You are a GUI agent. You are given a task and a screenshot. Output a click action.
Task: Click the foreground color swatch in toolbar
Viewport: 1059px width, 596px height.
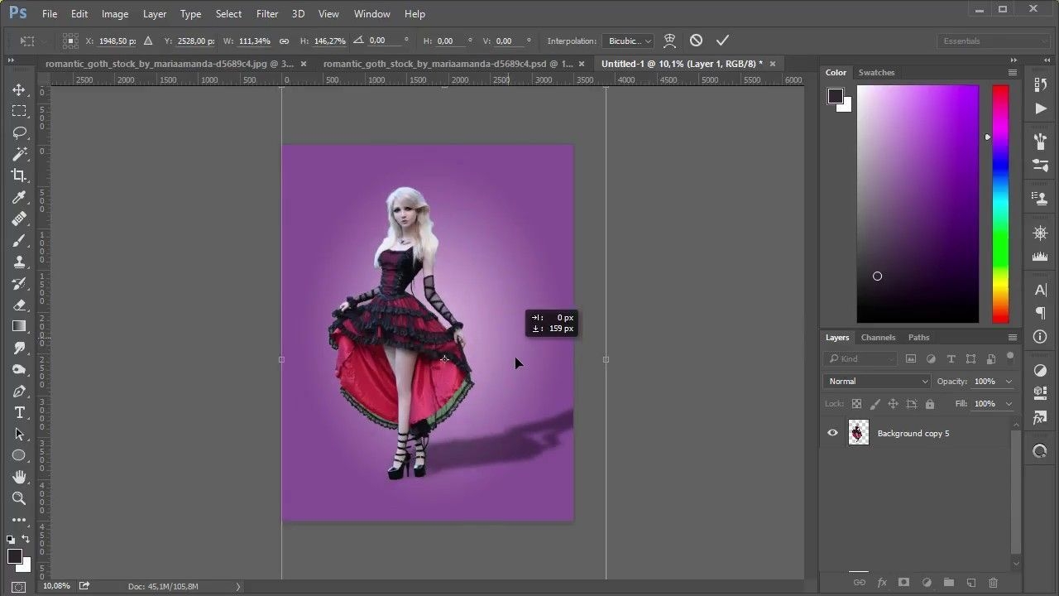pos(15,556)
